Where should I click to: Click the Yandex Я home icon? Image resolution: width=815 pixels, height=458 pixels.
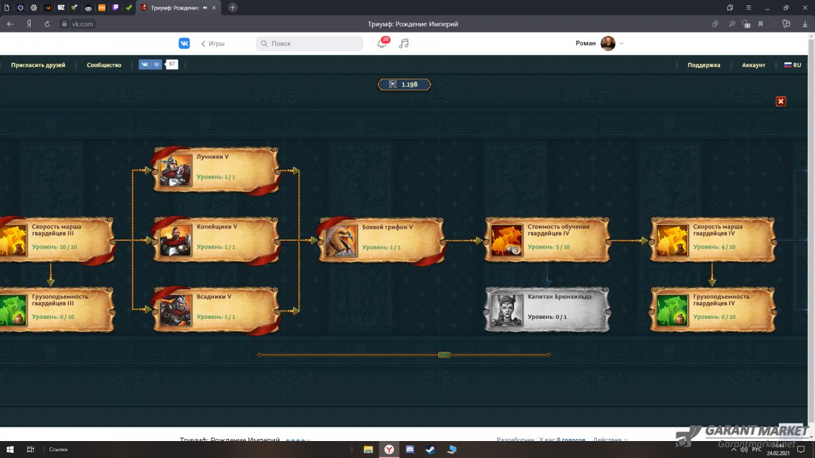click(x=29, y=23)
